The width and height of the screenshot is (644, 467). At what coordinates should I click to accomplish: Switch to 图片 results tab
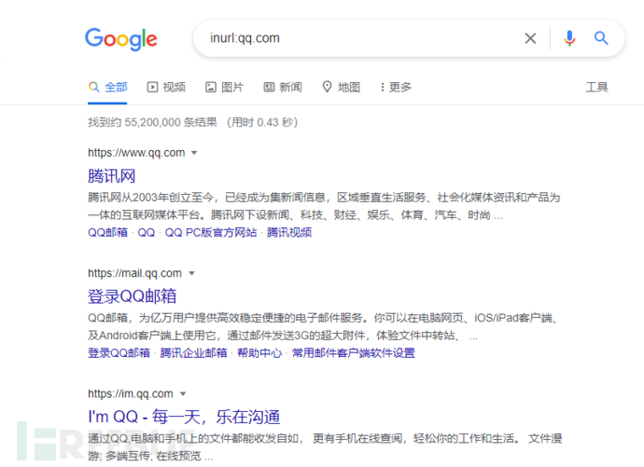[x=224, y=88]
